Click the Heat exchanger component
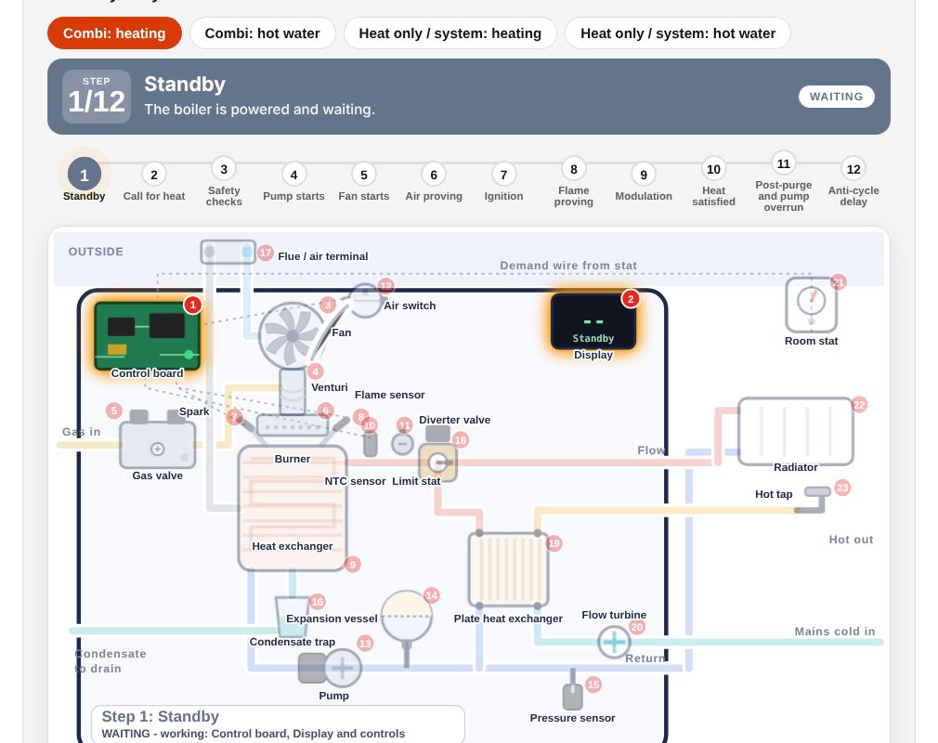The height and width of the screenshot is (743, 938). point(293,508)
